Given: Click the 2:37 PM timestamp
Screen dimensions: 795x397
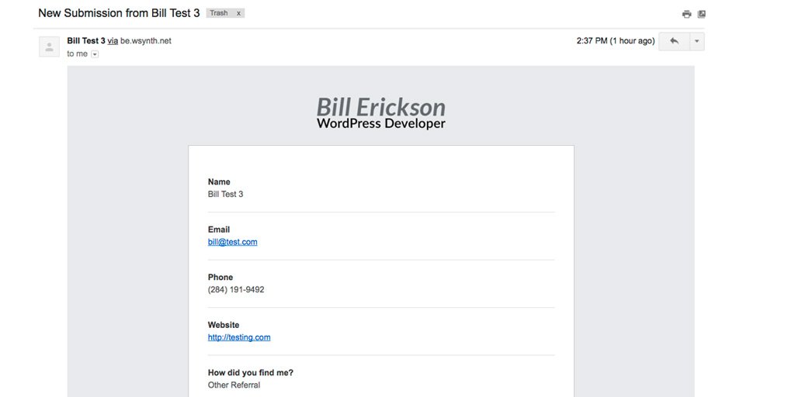Looking at the screenshot, I should point(616,41).
